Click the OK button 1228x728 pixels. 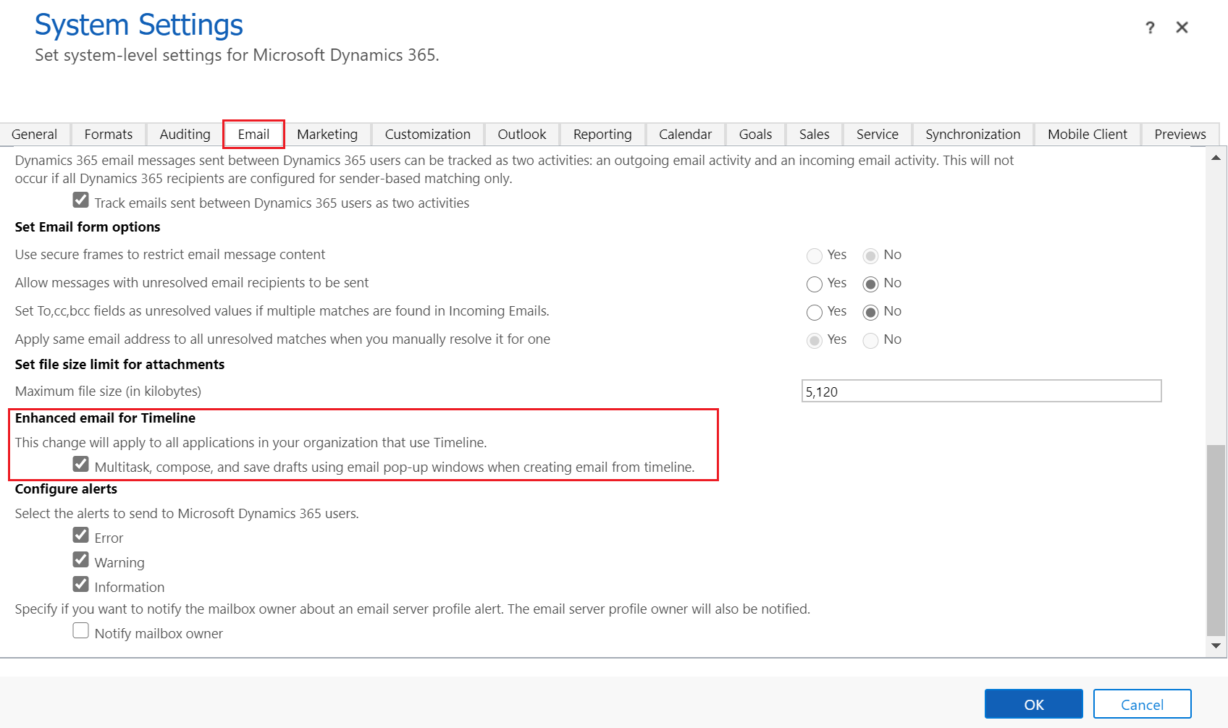click(1033, 703)
